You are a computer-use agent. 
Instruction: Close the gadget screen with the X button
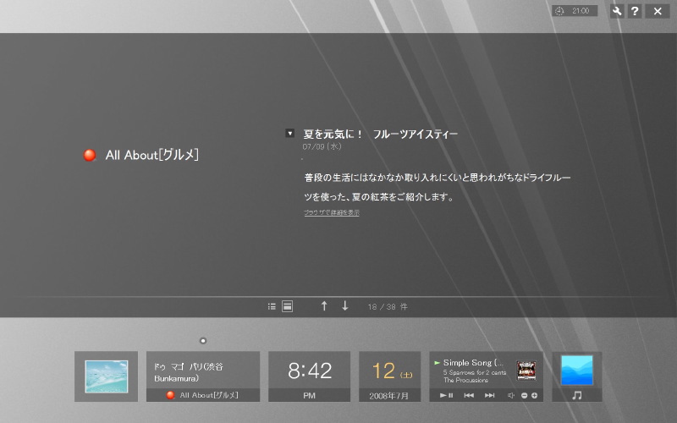[658, 11]
